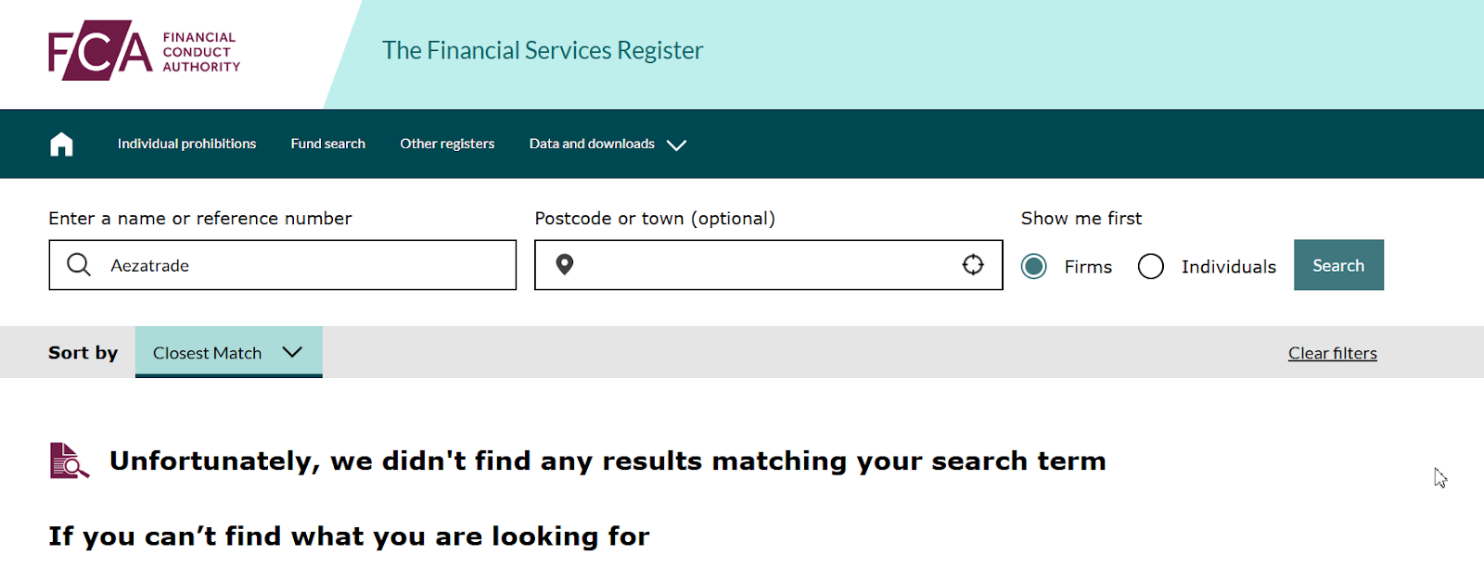Click the Financial Conduct Authority text logo

coord(201,52)
